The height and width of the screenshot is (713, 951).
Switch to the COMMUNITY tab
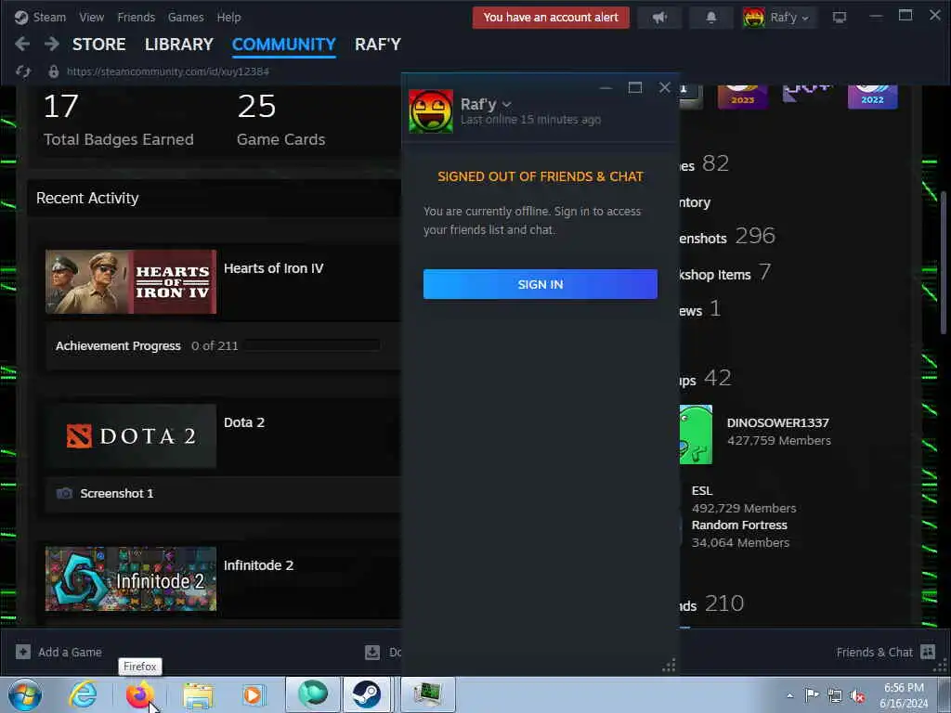point(284,45)
